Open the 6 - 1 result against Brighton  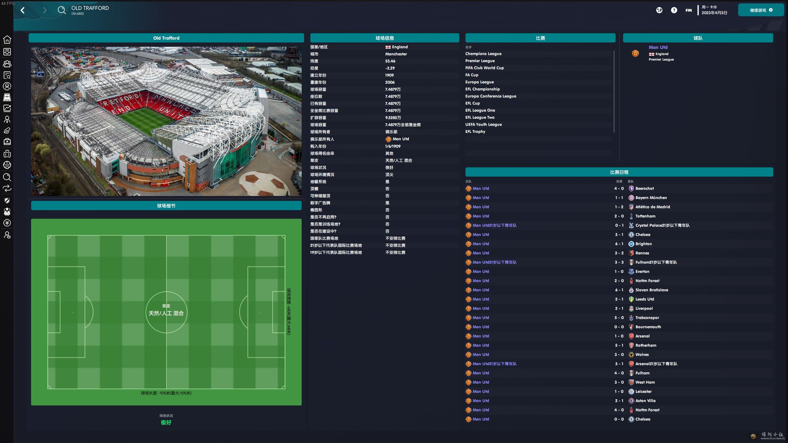pos(619,244)
